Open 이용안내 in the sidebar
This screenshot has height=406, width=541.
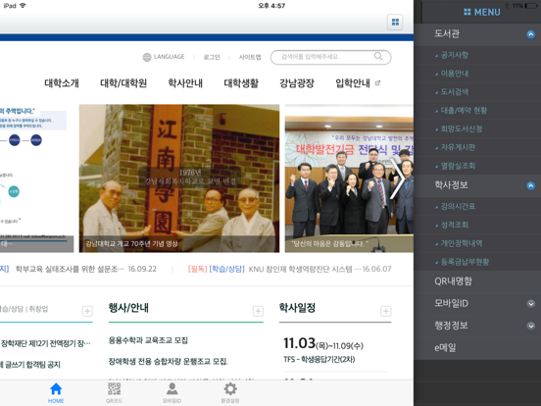[455, 74]
